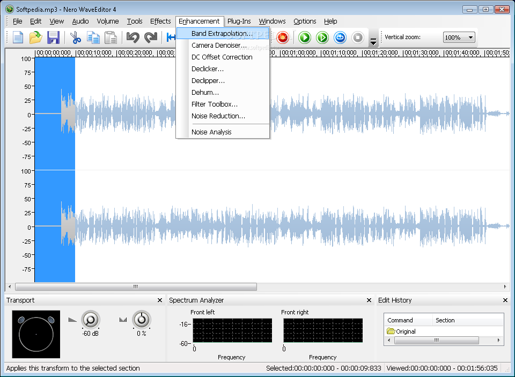
Task: Open the Volume menu
Action: click(108, 21)
